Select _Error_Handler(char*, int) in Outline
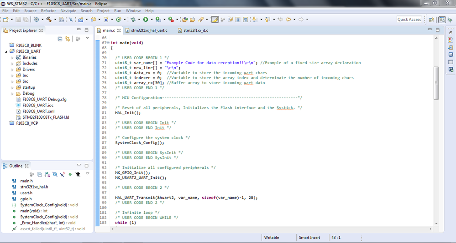This screenshot has height=243, width=456. pos(47,223)
